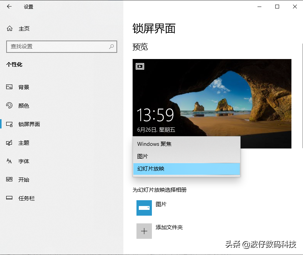The image size is (303, 255).
Task: Click the 6月26日, 星期五 date text
Action: pyautogui.click(x=156, y=130)
